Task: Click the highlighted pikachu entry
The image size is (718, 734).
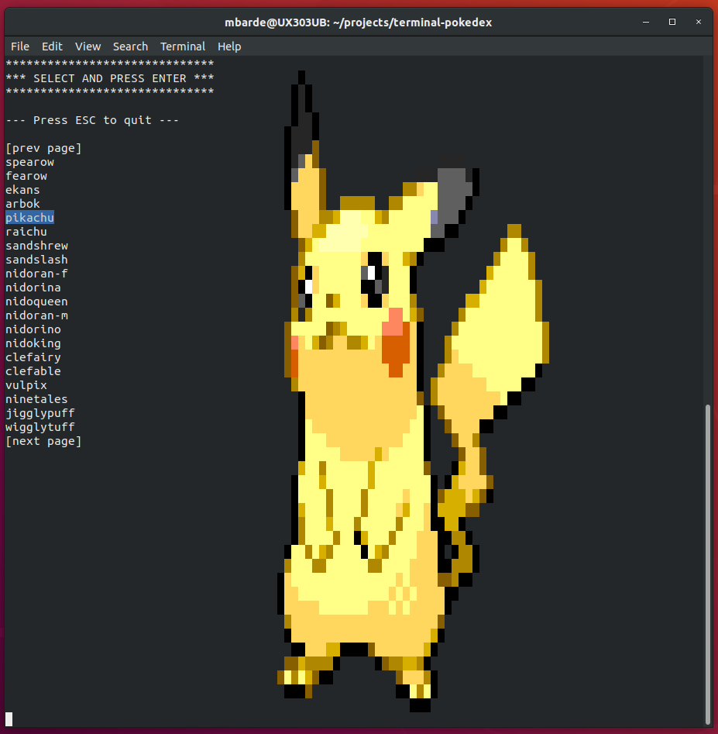Action: point(30,218)
